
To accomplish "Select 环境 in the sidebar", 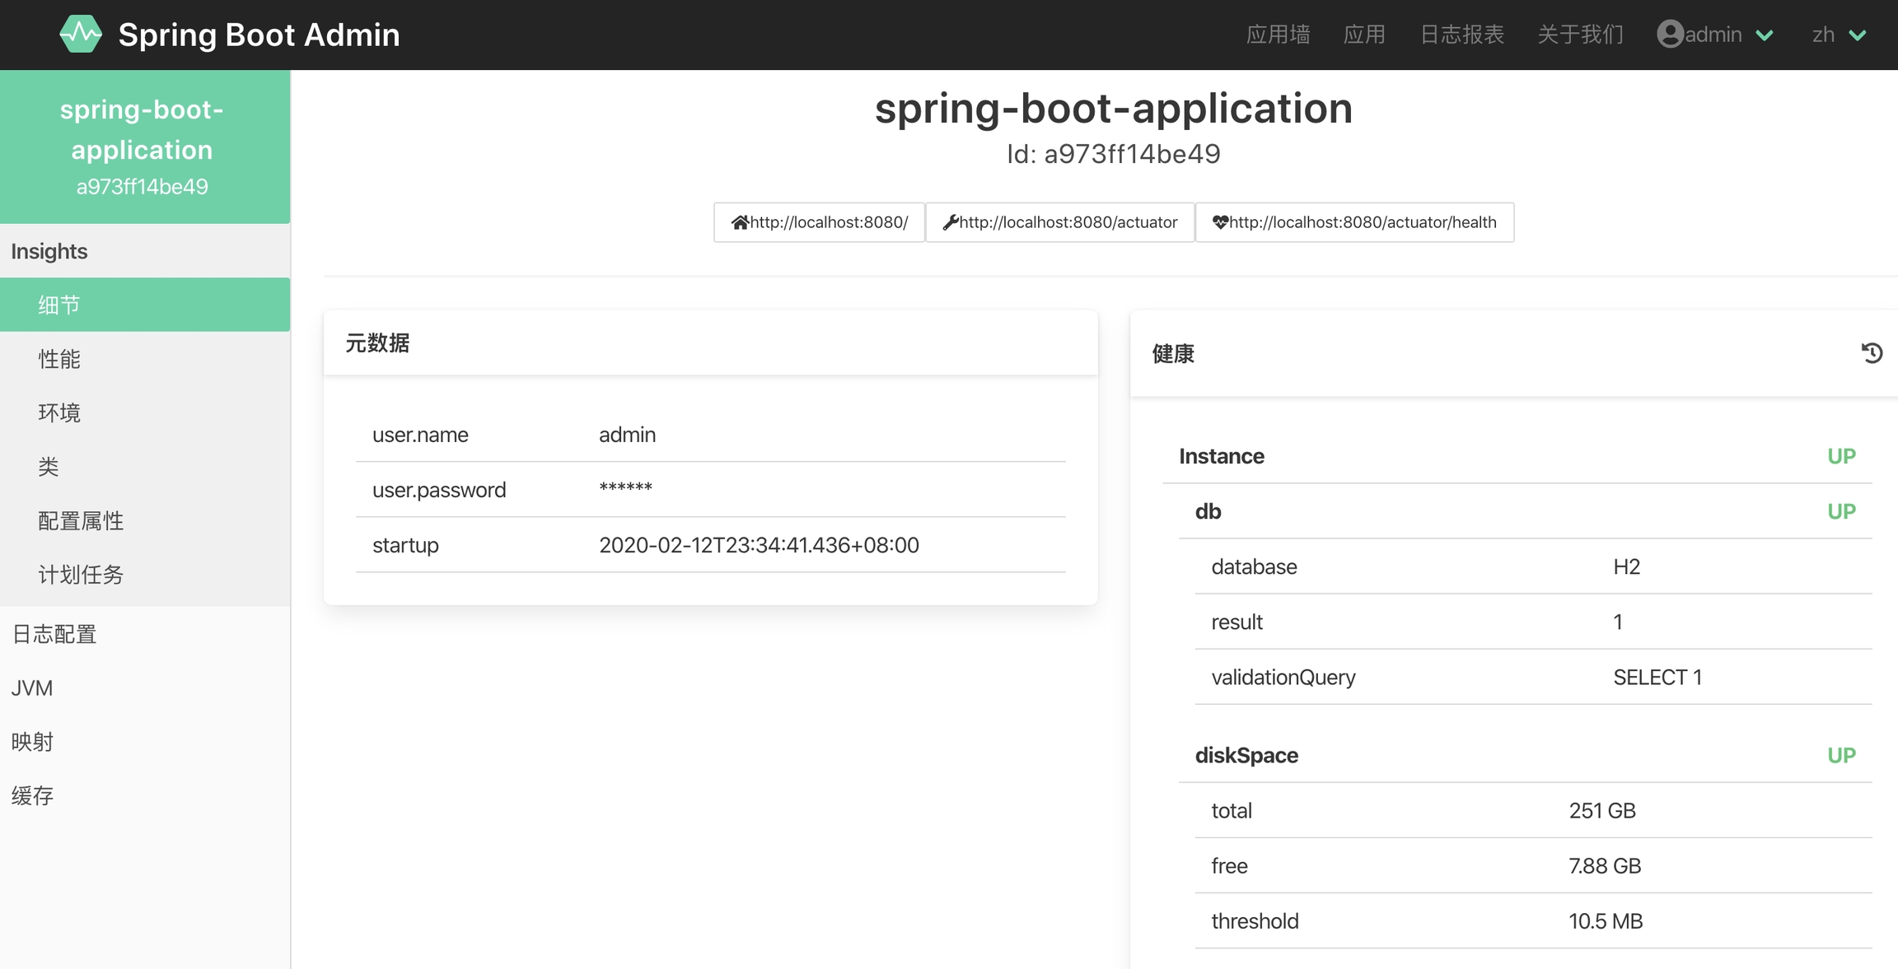I will click(x=59, y=412).
